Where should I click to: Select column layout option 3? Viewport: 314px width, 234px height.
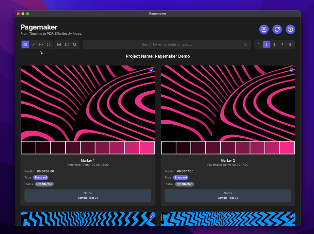click(x=274, y=45)
